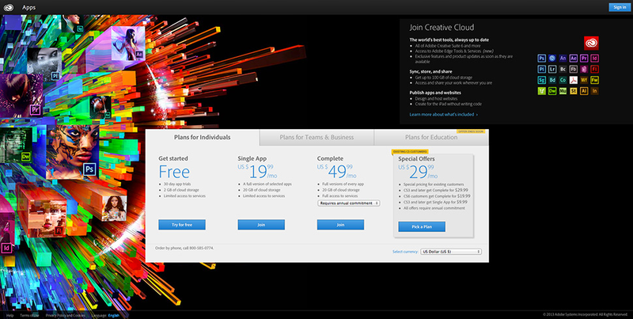
Task: Switch to Plans for Teams & Business tab
Action: click(316, 137)
